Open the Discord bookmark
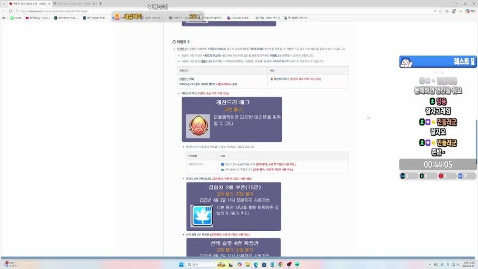Screen dimensions: 478x269 point(238,18)
